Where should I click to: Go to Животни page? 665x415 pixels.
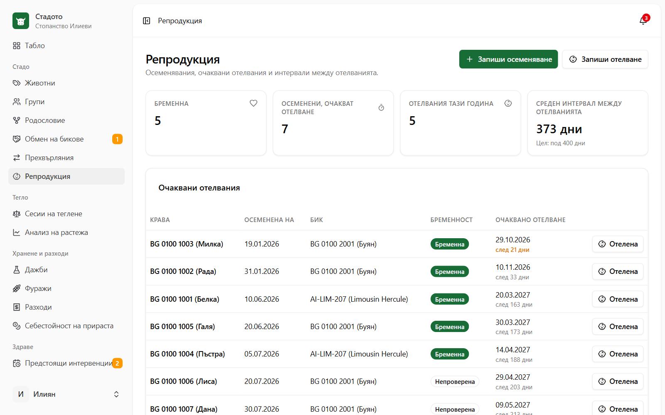click(66, 83)
